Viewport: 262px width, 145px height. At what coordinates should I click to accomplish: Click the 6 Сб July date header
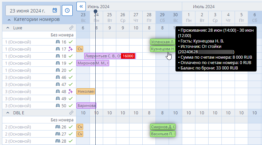(x=255, y=18)
